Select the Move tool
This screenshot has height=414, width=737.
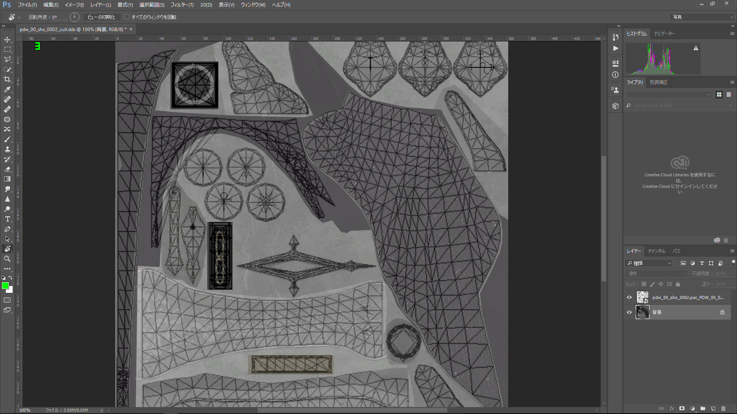pos(7,39)
